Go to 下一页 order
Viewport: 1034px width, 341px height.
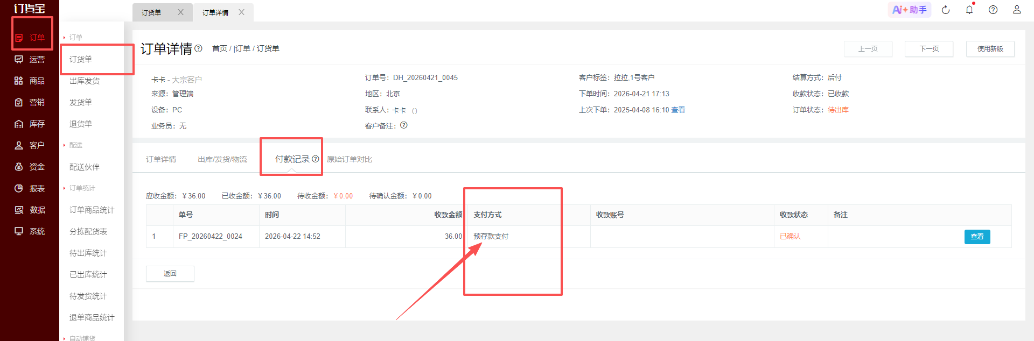click(x=929, y=49)
